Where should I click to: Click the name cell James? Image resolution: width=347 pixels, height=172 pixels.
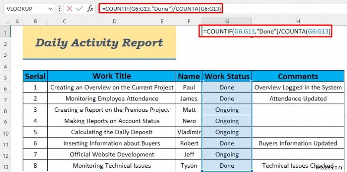coord(189,99)
